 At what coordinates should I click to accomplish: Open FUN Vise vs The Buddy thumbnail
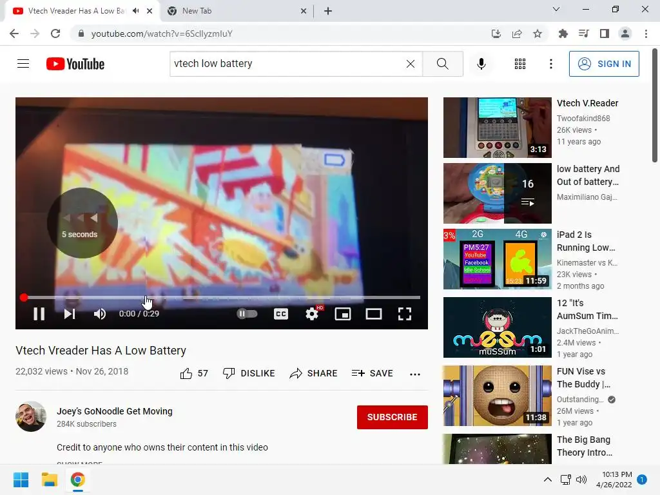click(497, 396)
